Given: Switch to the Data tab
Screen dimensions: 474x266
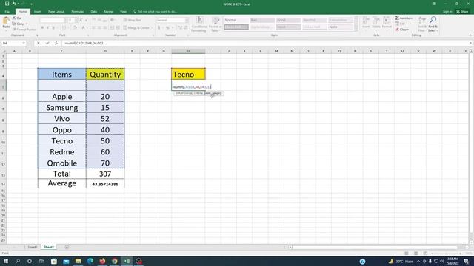Looking at the screenshot, I should coord(94,12).
